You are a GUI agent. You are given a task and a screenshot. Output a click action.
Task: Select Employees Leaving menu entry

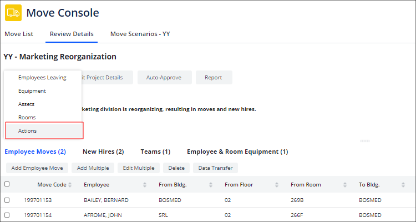(x=42, y=78)
